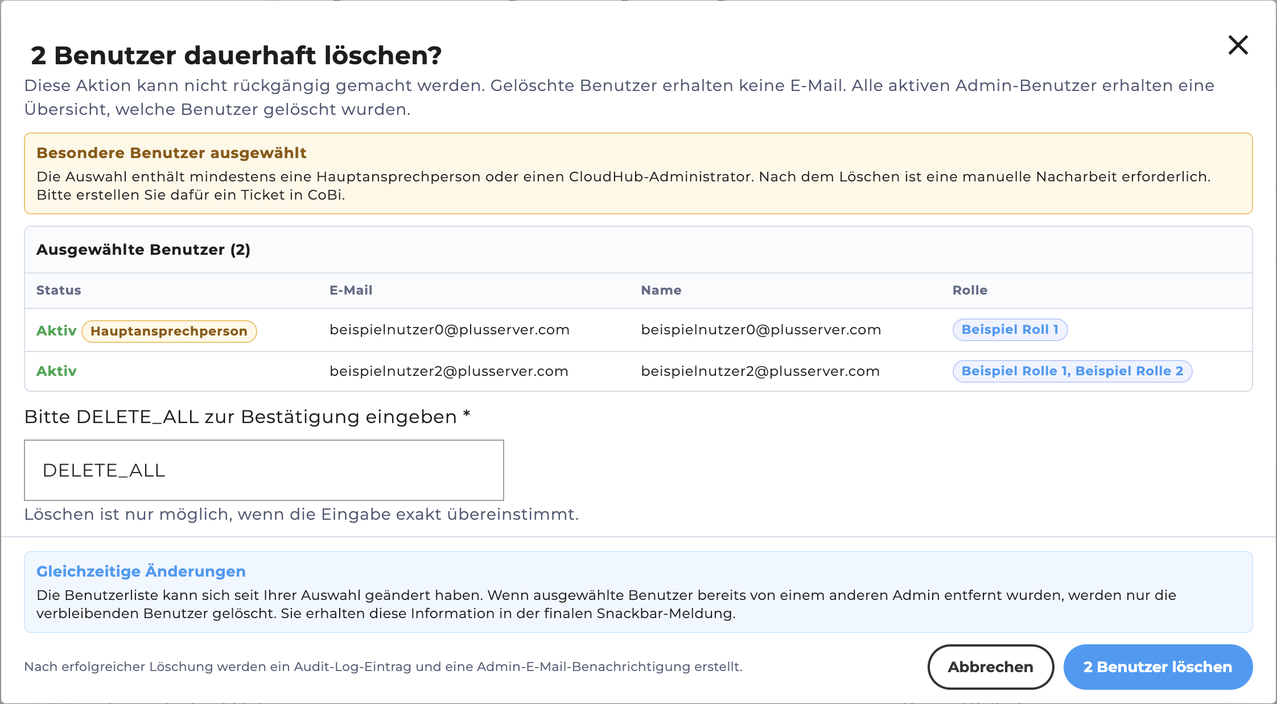Select email cell beispielnutzer0@plusserver.com

click(450, 330)
